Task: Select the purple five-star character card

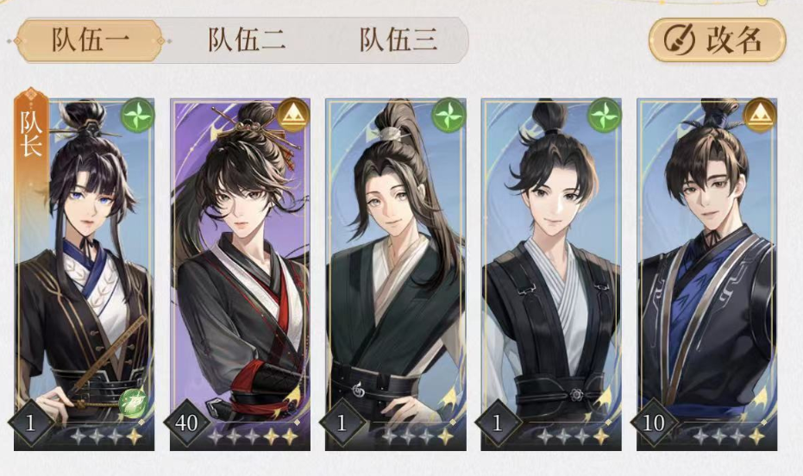Action: coord(240,274)
